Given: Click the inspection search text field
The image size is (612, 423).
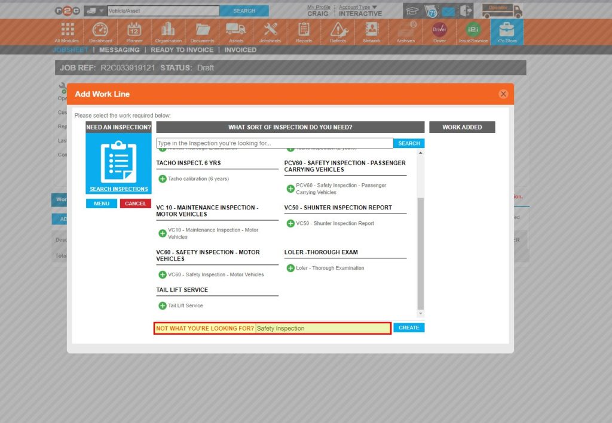Looking at the screenshot, I should click(269, 143).
